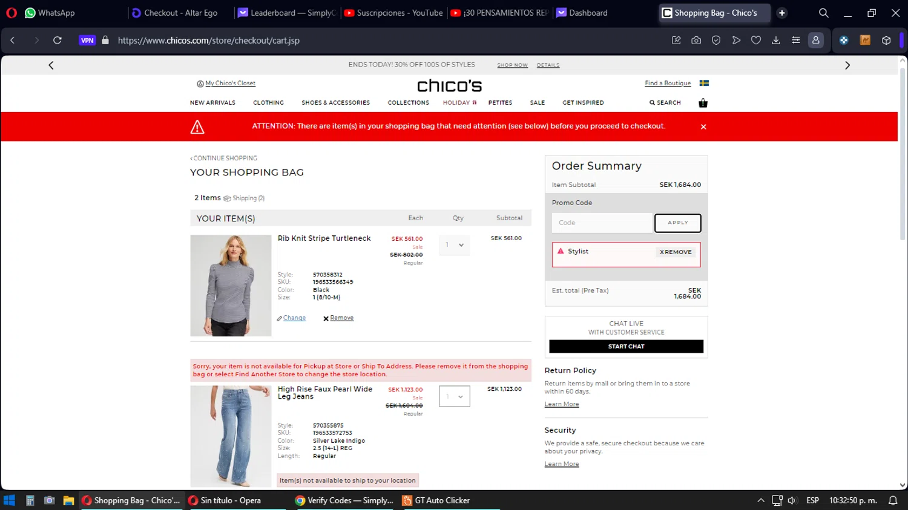
Task: Start chat with customer service
Action: 626,347
